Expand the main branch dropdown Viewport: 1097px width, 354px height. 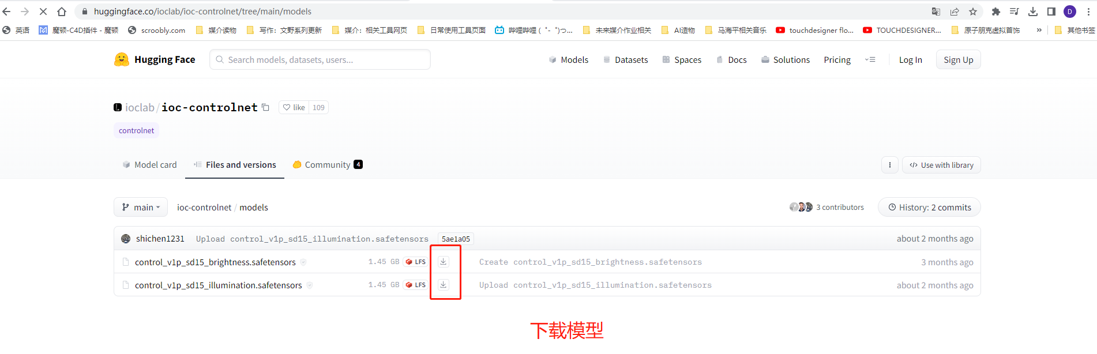click(x=141, y=207)
